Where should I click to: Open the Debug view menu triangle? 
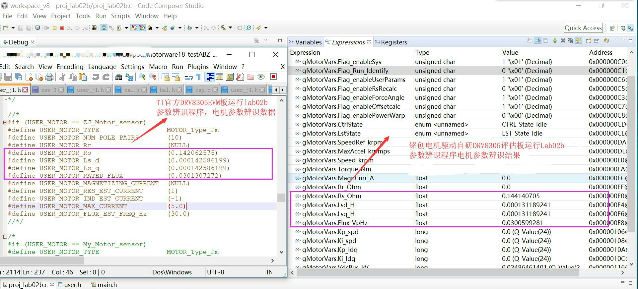pyautogui.click(x=266, y=40)
